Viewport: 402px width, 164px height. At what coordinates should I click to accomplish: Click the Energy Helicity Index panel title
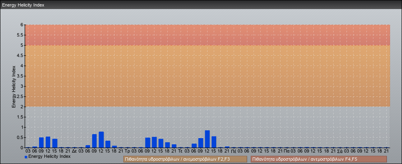[x=23, y=5]
